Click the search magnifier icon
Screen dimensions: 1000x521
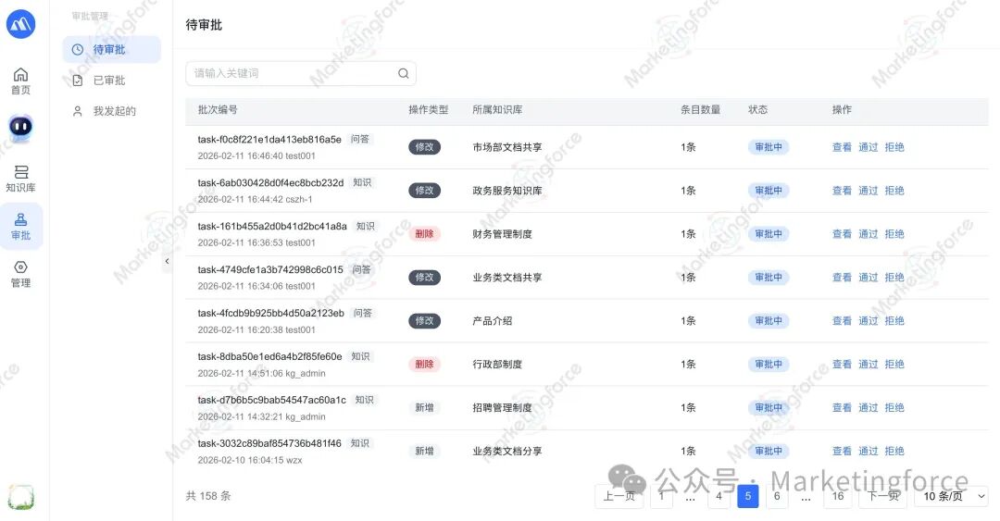point(404,74)
